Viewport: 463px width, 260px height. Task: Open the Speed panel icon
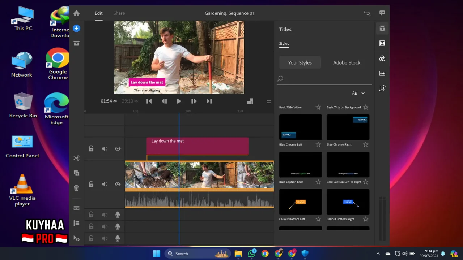(x=382, y=73)
